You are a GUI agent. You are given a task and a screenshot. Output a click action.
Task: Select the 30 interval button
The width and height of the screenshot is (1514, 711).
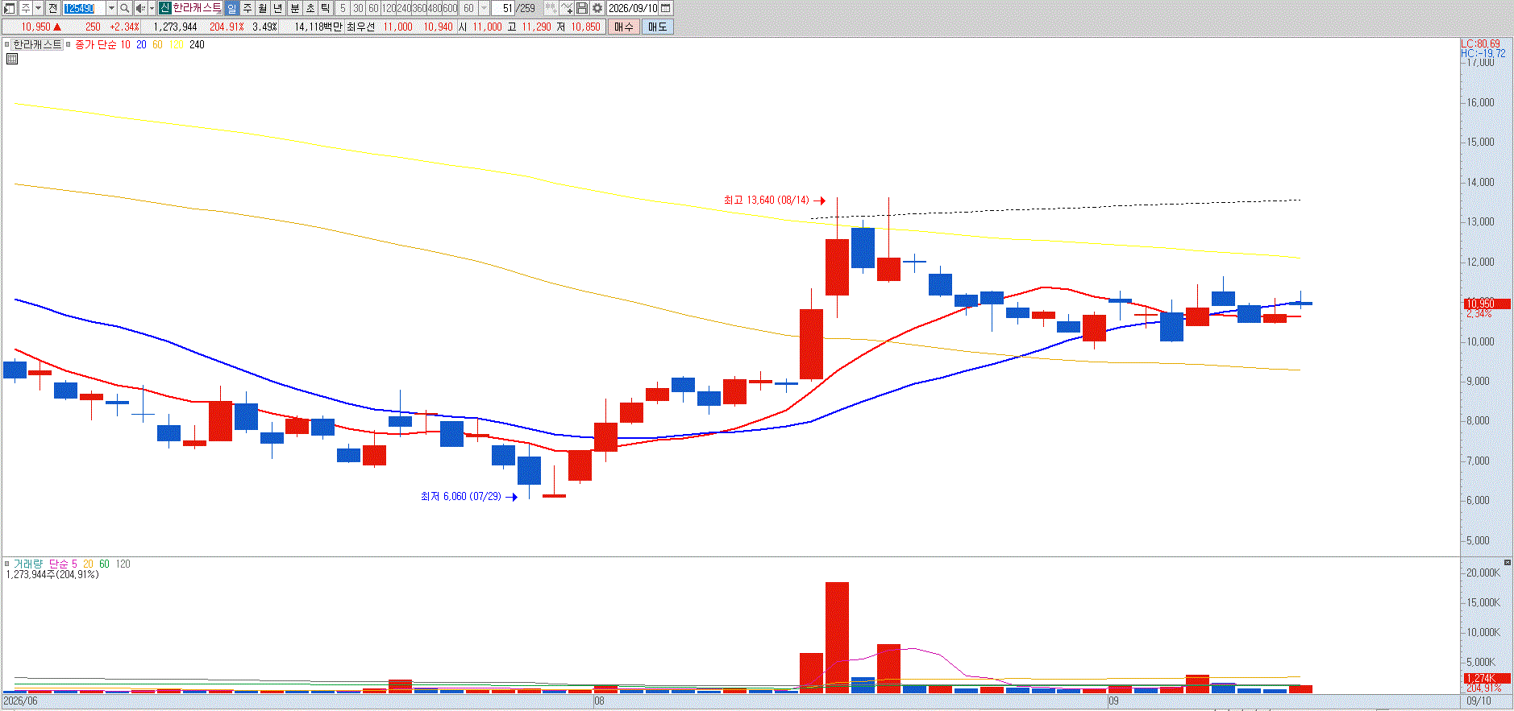(x=358, y=8)
